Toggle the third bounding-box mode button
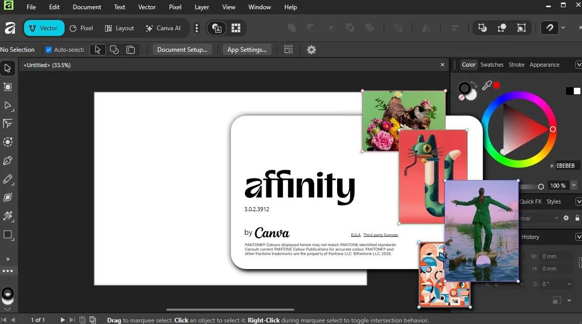This screenshot has width=582, height=324. [x=522, y=28]
